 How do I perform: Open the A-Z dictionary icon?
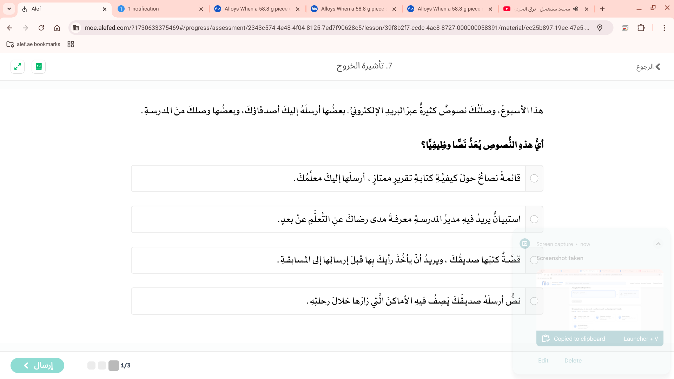tap(39, 67)
